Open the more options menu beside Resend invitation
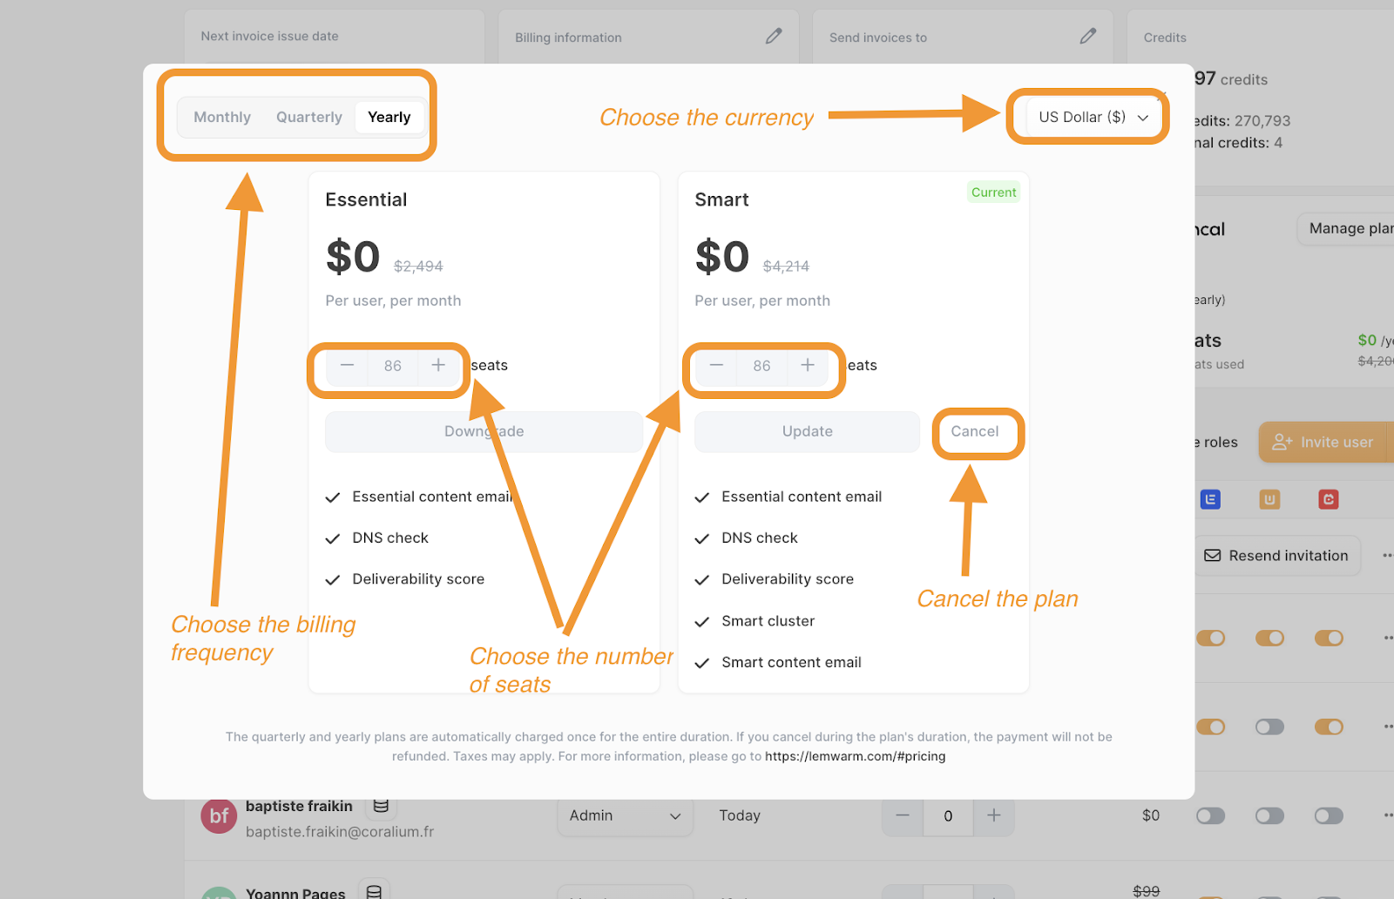The image size is (1394, 899). 1387,556
